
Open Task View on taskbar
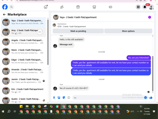[x=15, y=111]
